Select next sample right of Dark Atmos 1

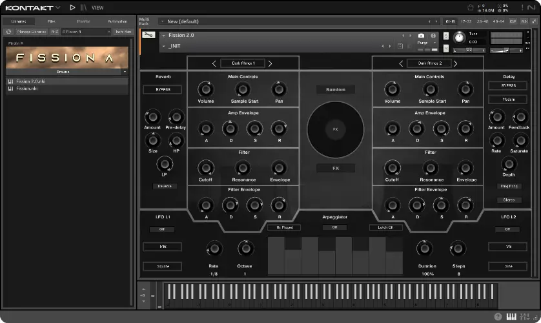click(270, 63)
